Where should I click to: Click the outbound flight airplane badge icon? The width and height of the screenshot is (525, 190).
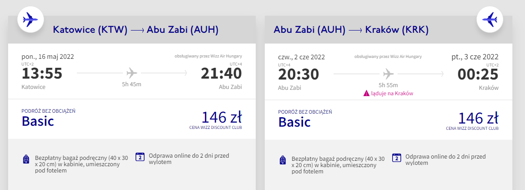click(x=30, y=19)
